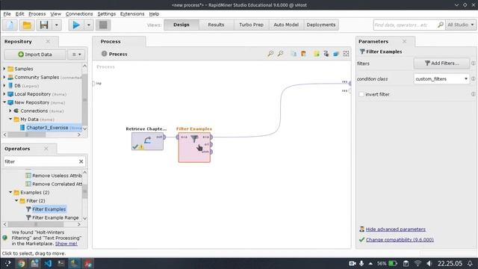This screenshot has height=269, width=478.
Task: Click Hide advanced parameters link
Action: [395, 229]
